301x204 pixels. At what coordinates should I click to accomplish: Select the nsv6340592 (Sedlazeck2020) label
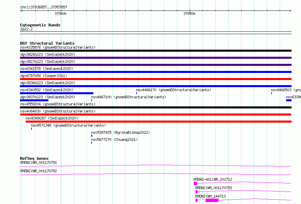(47, 90)
